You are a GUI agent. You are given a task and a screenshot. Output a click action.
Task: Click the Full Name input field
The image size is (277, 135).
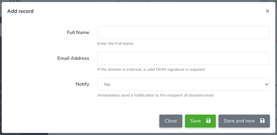184,33
